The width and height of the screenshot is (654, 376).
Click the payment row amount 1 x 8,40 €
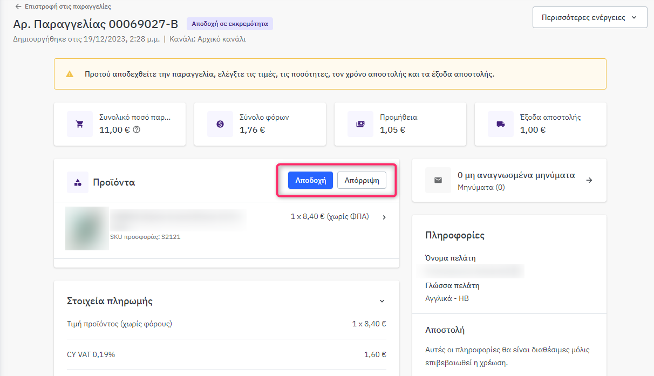point(369,324)
